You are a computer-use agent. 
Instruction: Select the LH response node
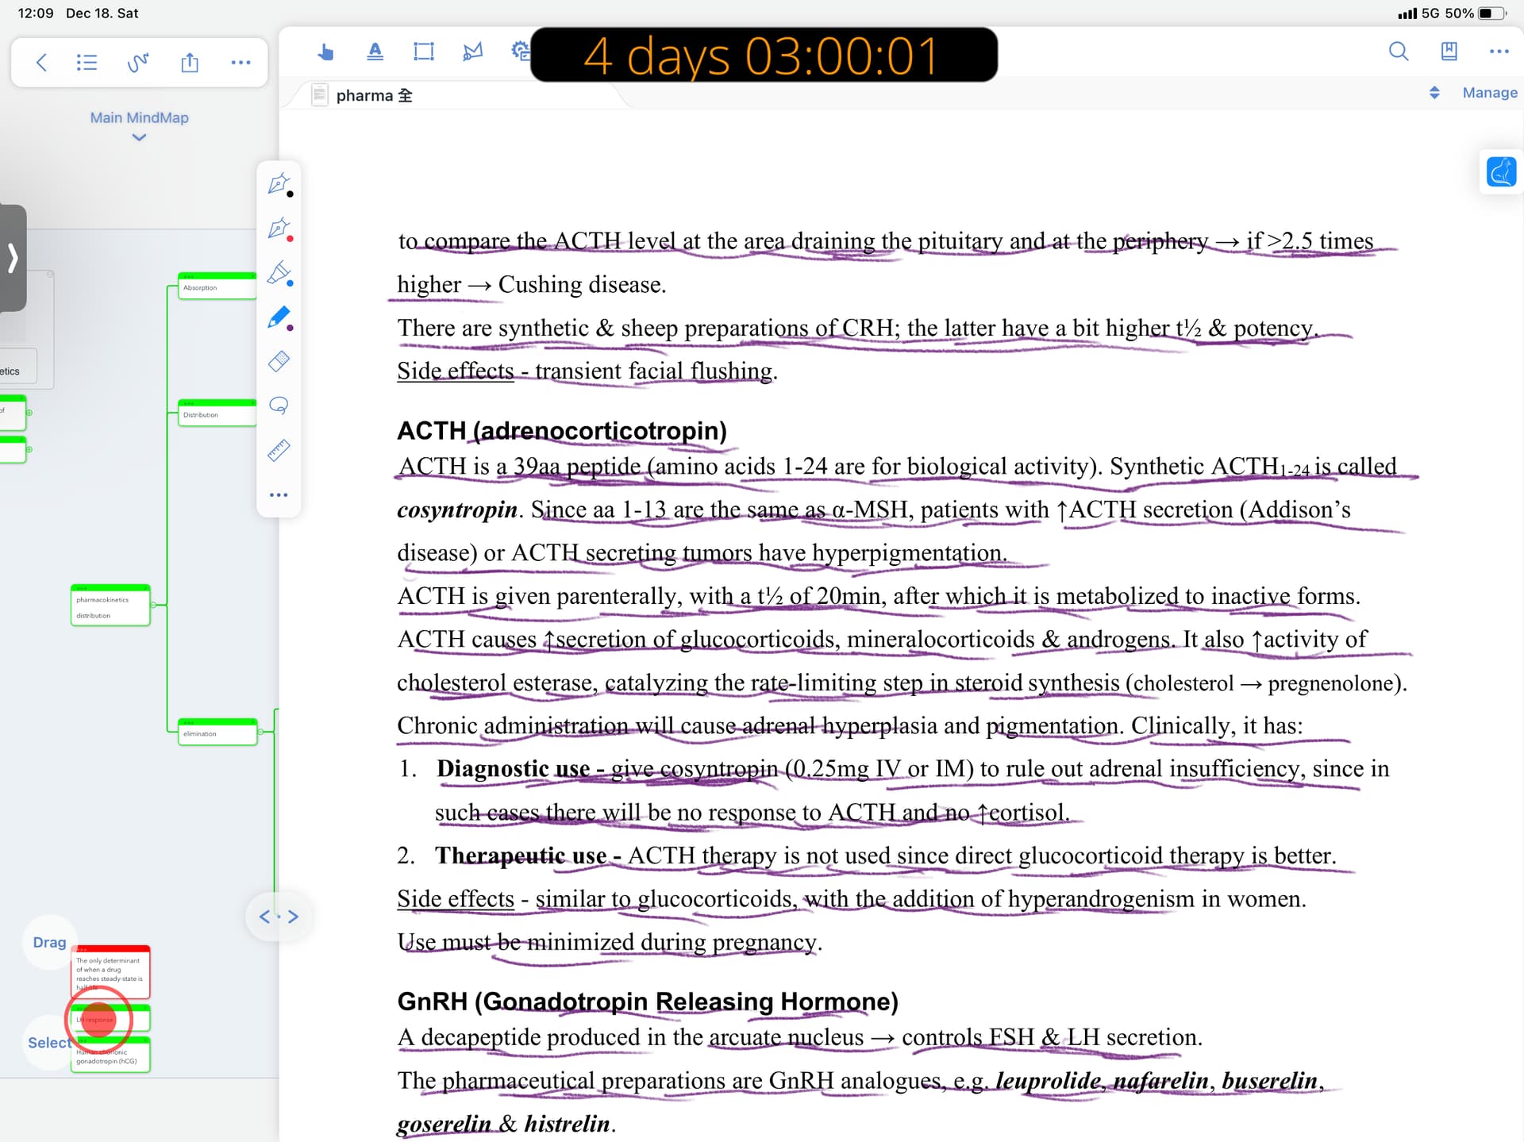coord(110,1018)
